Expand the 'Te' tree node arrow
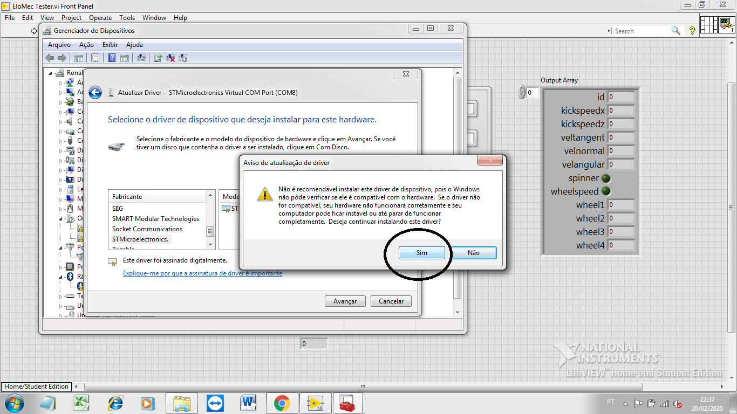This screenshot has width=737, height=414. coord(61,296)
